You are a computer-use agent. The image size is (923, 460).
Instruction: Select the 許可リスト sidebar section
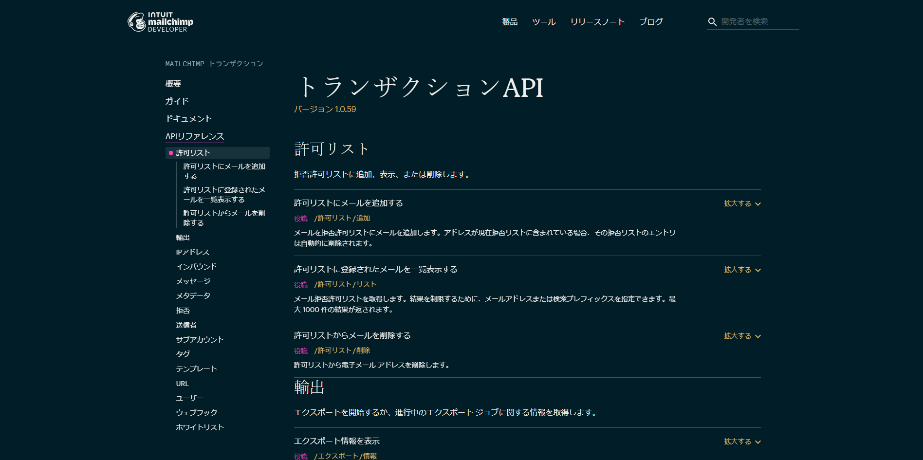(x=218, y=153)
